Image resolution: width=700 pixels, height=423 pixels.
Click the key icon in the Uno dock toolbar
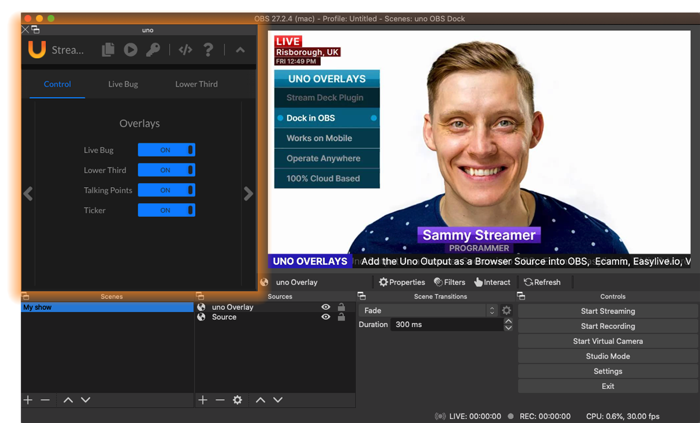tap(153, 49)
